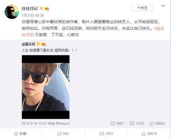Open the @羅志祥 original poster link
Screen dimensions: 171x139
(28, 44)
